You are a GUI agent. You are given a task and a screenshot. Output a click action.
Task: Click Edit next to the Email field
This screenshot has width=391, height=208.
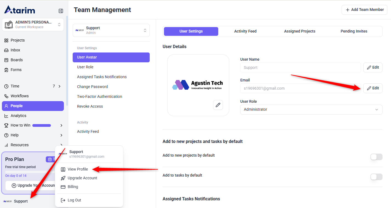tap(373, 88)
